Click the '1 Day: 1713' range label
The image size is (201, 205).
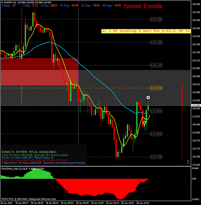[x=30, y=6]
